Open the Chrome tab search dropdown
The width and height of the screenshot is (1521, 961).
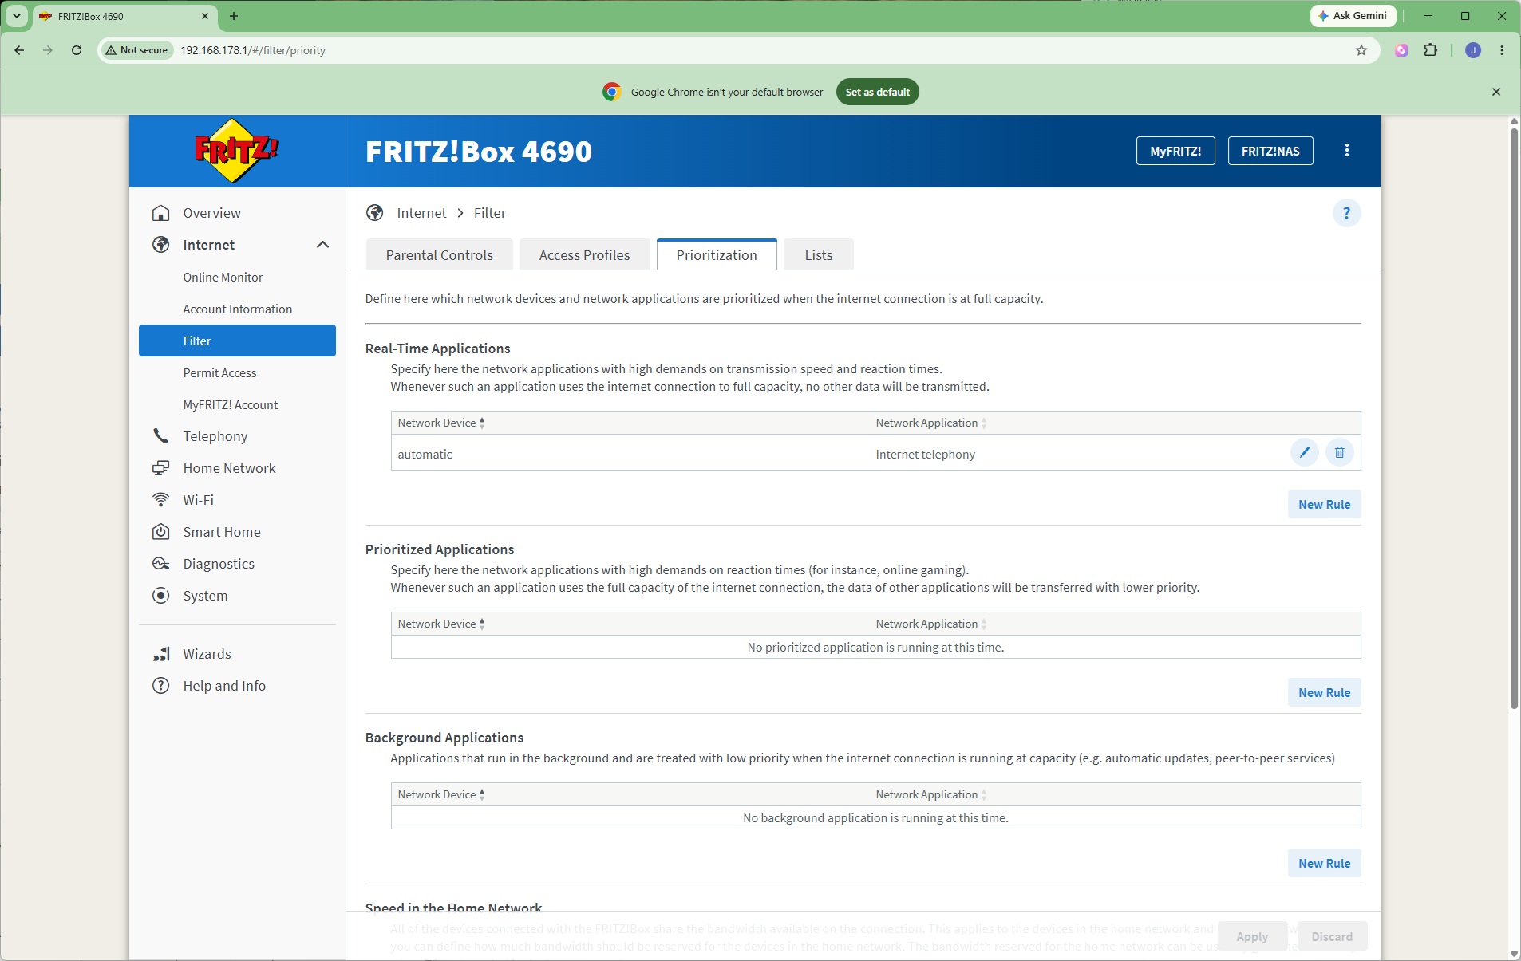(x=16, y=16)
